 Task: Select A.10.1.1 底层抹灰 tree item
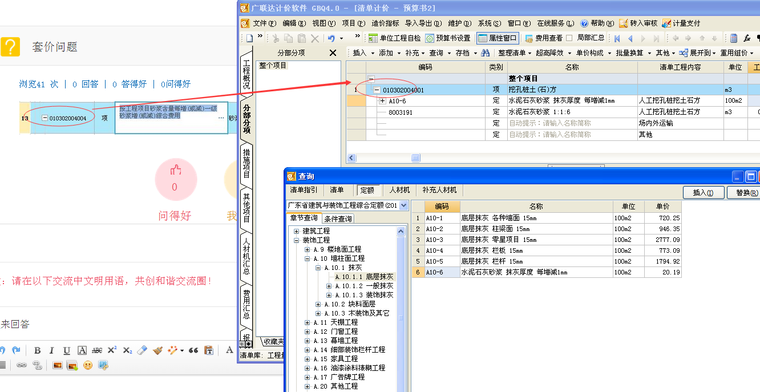point(364,277)
